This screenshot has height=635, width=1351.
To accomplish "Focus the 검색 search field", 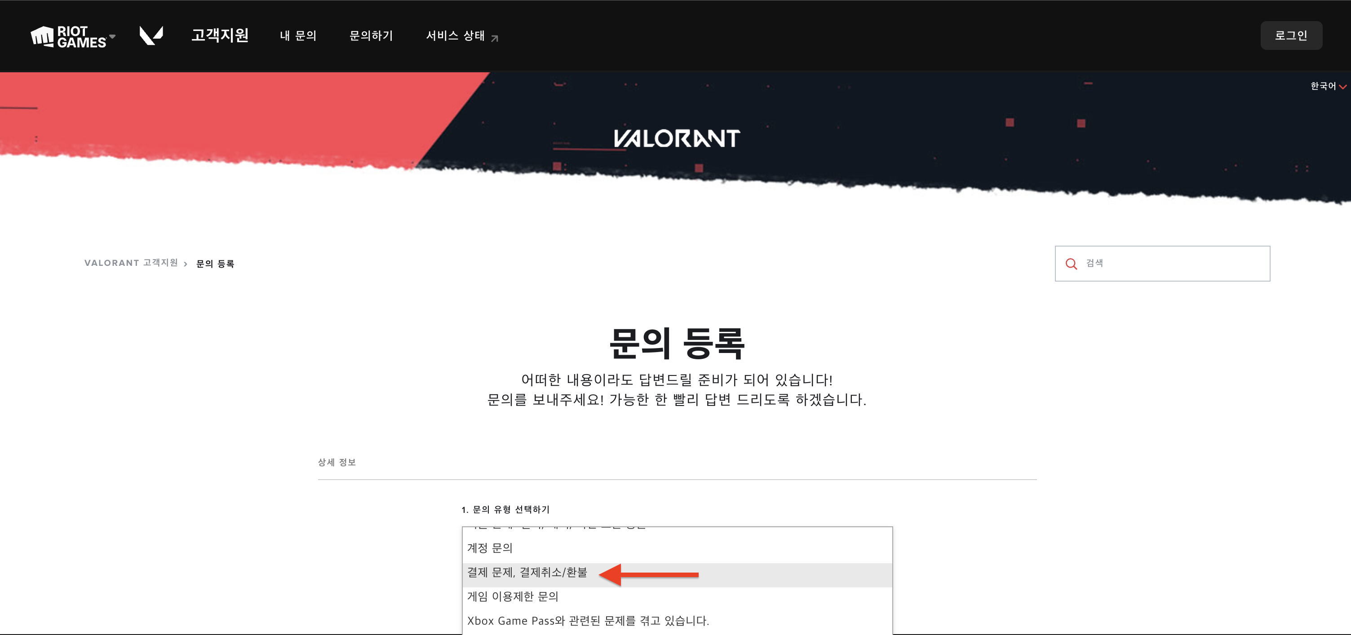I will coord(1162,263).
